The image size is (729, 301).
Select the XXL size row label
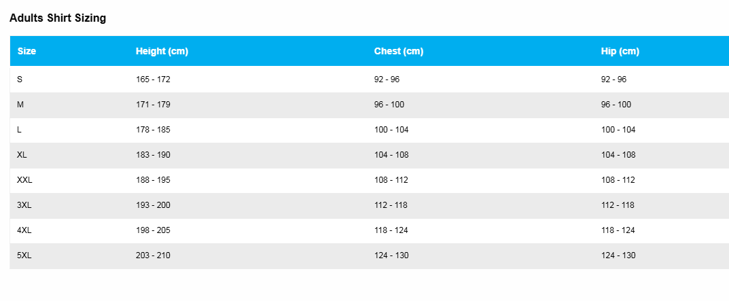(24, 180)
